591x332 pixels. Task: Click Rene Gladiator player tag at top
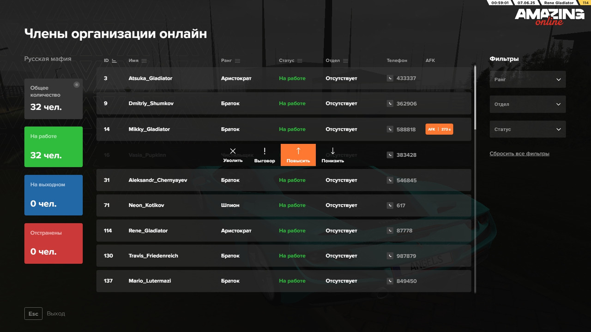(559, 3)
